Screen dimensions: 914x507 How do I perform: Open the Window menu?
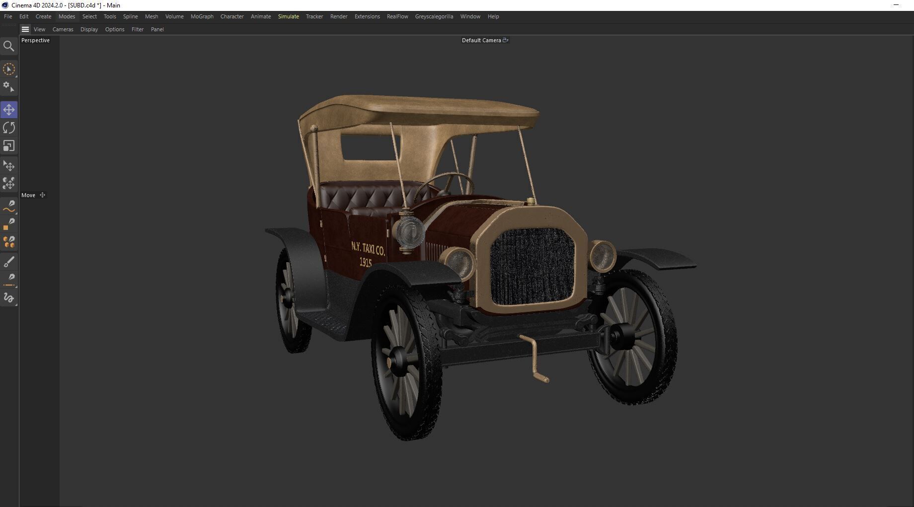pyautogui.click(x=470, y=16)
